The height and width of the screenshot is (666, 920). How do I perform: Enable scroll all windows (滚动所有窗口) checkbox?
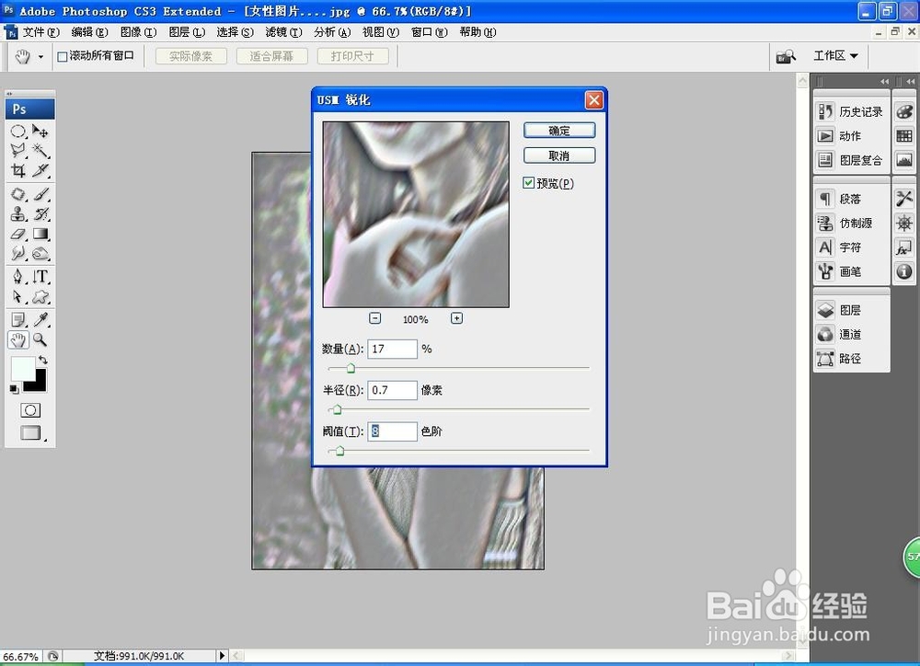coord(63,56)
